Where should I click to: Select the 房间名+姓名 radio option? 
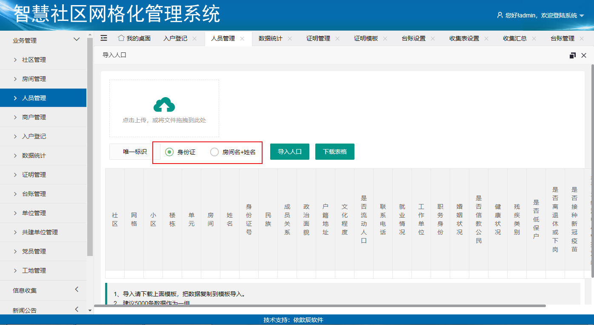pos(215,152)
